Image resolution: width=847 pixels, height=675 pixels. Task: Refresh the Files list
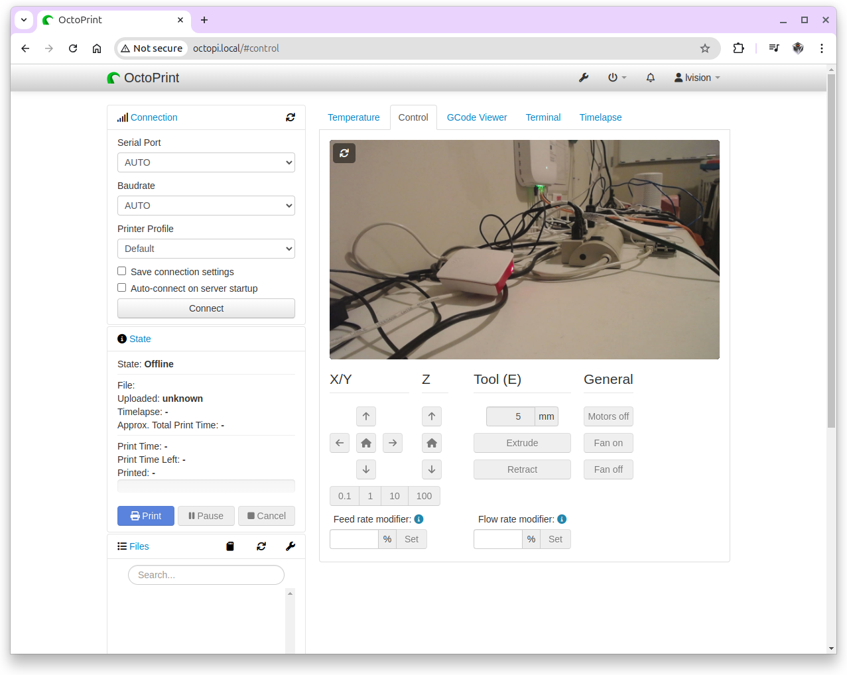(x=261, y=546)
